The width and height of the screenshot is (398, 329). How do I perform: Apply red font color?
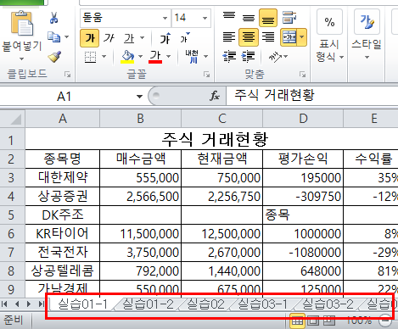click(x=155, y=57)
